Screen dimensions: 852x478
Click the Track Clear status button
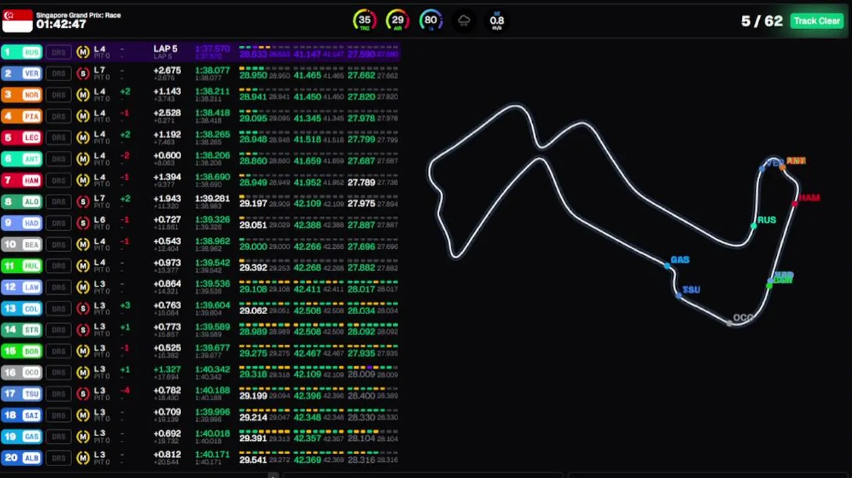click(x=817, y=21)
